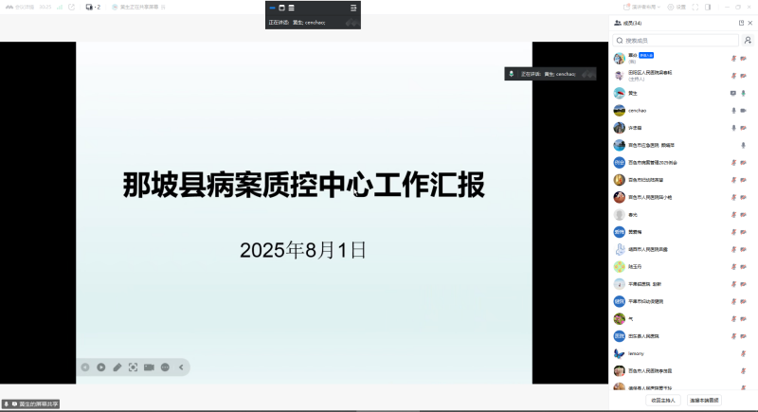Viewport: 758px width, 412px height.
Task: Collapse the slide toolbar with left arrow
Action: click(181, 367)
